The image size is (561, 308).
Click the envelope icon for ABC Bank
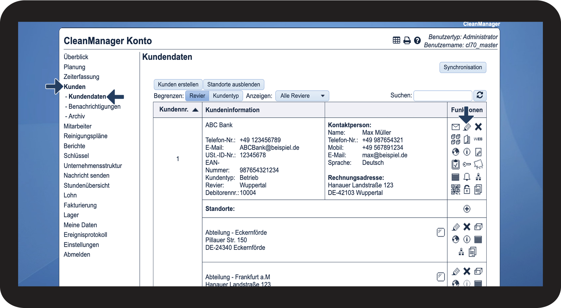pos(455,127)
